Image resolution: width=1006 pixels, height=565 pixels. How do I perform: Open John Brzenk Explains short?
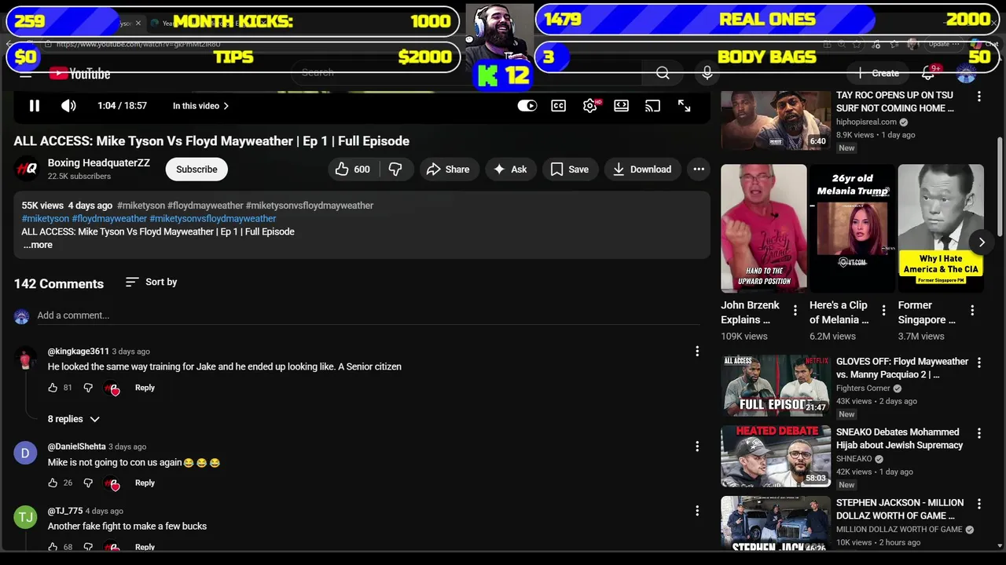763,228
